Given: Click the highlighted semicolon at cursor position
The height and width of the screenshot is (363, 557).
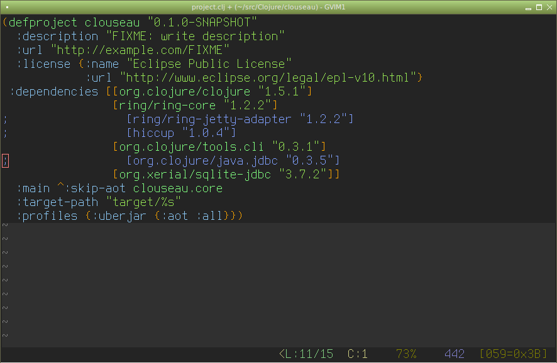Looking at the screenshot, I should tap(5, 161).
